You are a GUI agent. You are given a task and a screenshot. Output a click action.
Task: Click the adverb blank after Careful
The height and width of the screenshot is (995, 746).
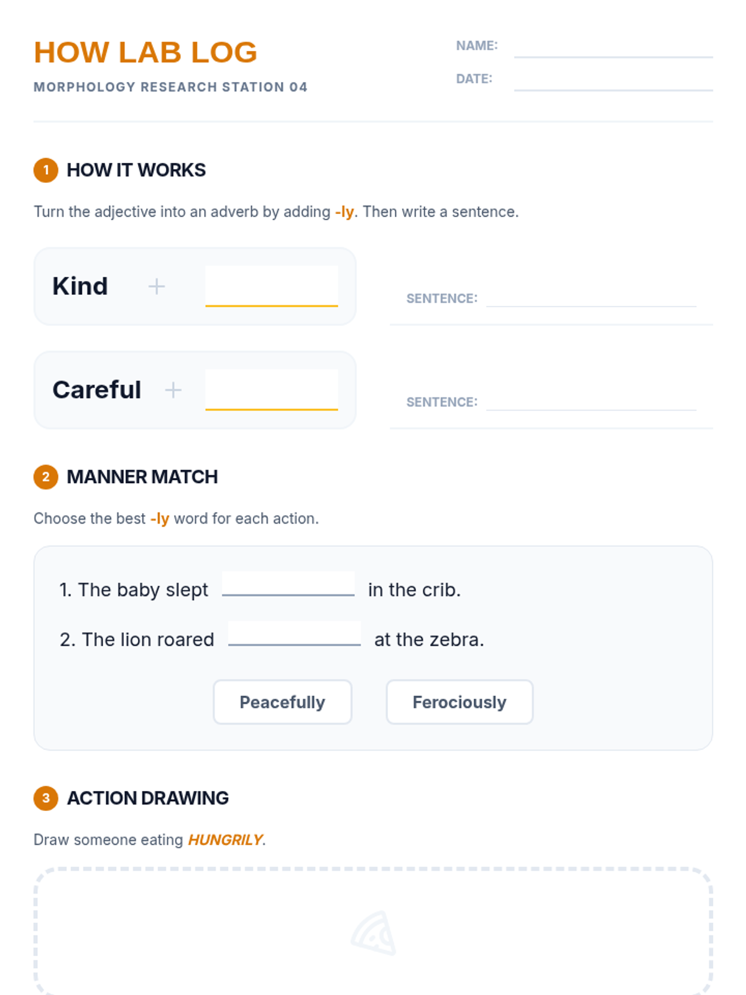point(272,391)
